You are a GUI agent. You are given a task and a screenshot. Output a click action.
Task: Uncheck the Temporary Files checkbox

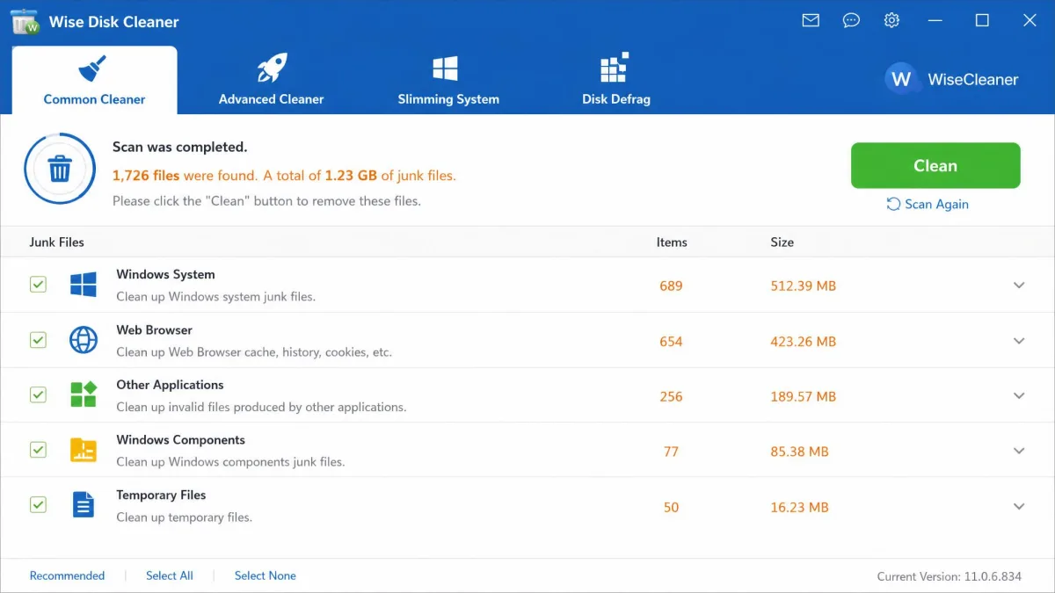[x=38, y=504]
